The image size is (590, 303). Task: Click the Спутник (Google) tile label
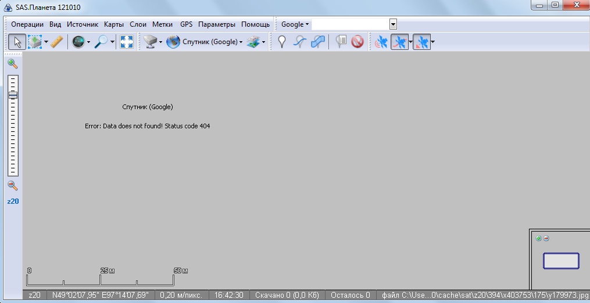click(x=148, y=107)
